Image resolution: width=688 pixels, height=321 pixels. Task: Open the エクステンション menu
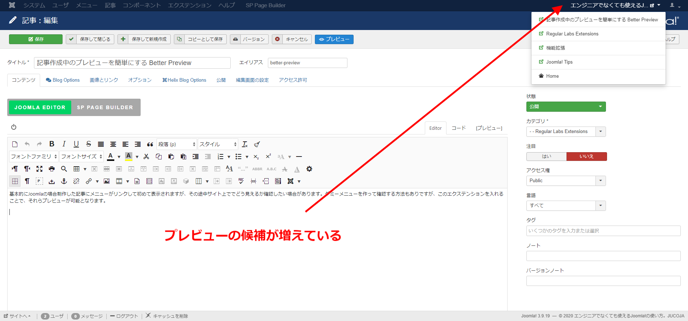coord(190,5)
